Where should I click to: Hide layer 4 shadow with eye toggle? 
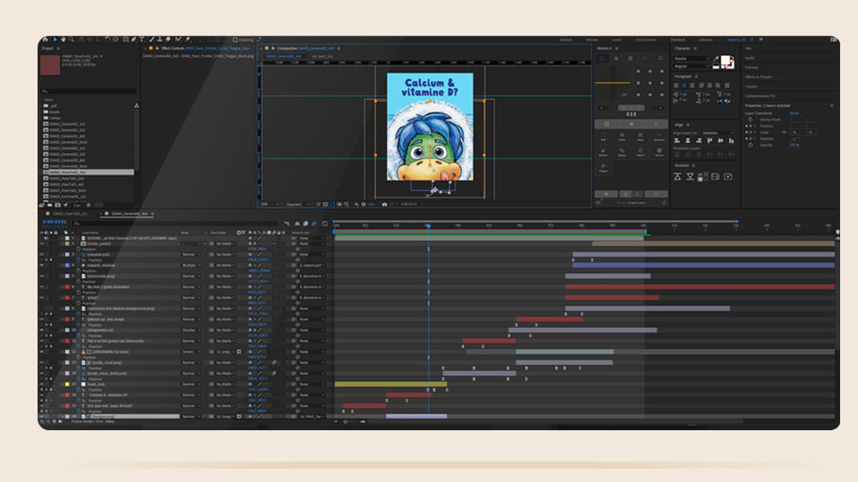pos(42,265)
